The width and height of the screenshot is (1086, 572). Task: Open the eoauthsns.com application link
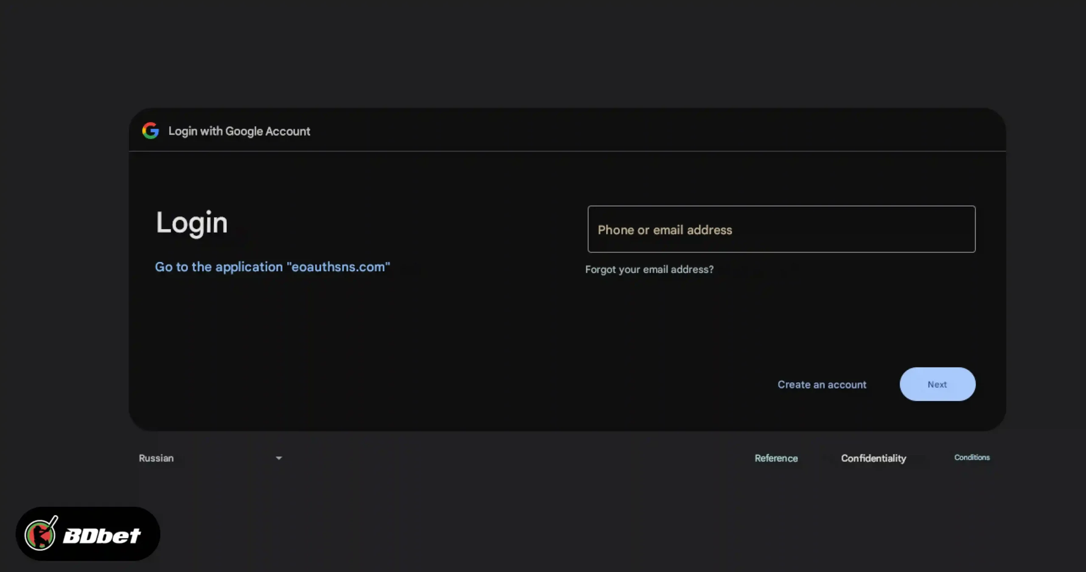[x=272, y=267]
